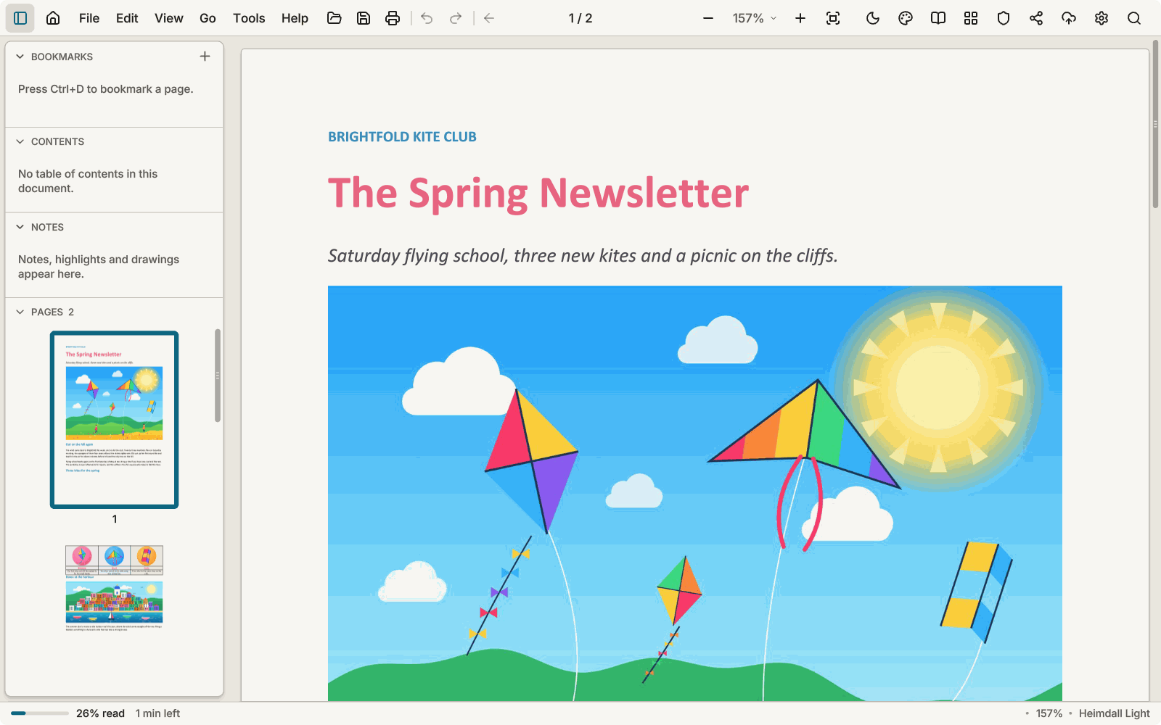Open the View menu

pyautogui.click(x=169, y=18)
